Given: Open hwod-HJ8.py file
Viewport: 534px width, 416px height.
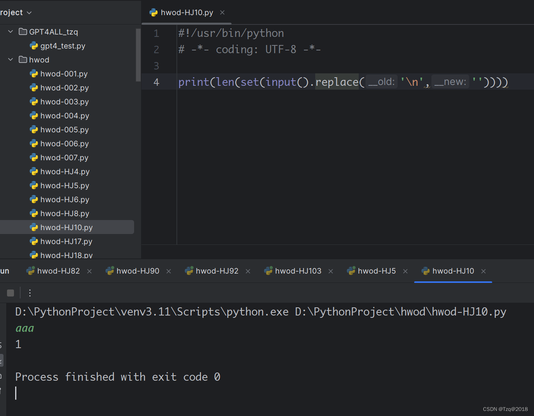Looking at the screenshot, I should [65, 213].
